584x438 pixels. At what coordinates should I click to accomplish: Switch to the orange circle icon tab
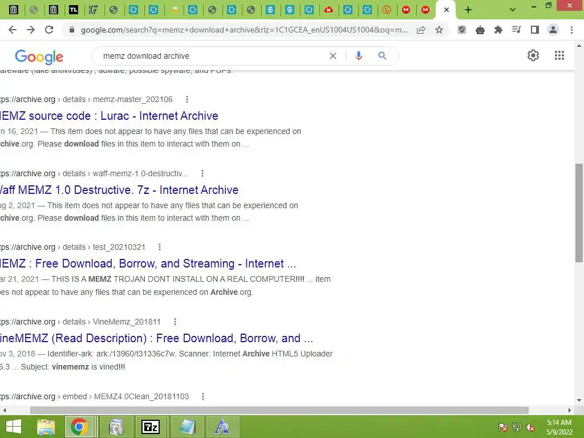point(387,10)
